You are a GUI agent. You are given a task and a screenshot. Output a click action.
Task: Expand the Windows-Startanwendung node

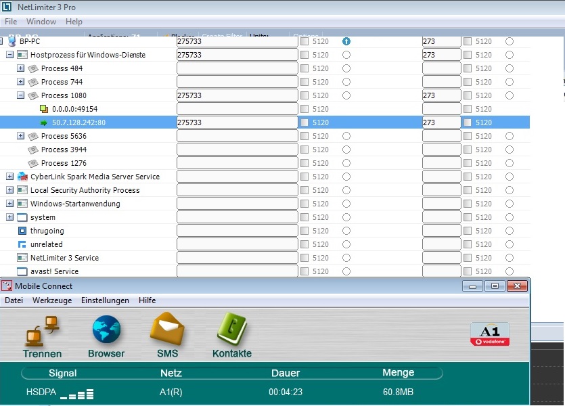[x=9, y=204]
